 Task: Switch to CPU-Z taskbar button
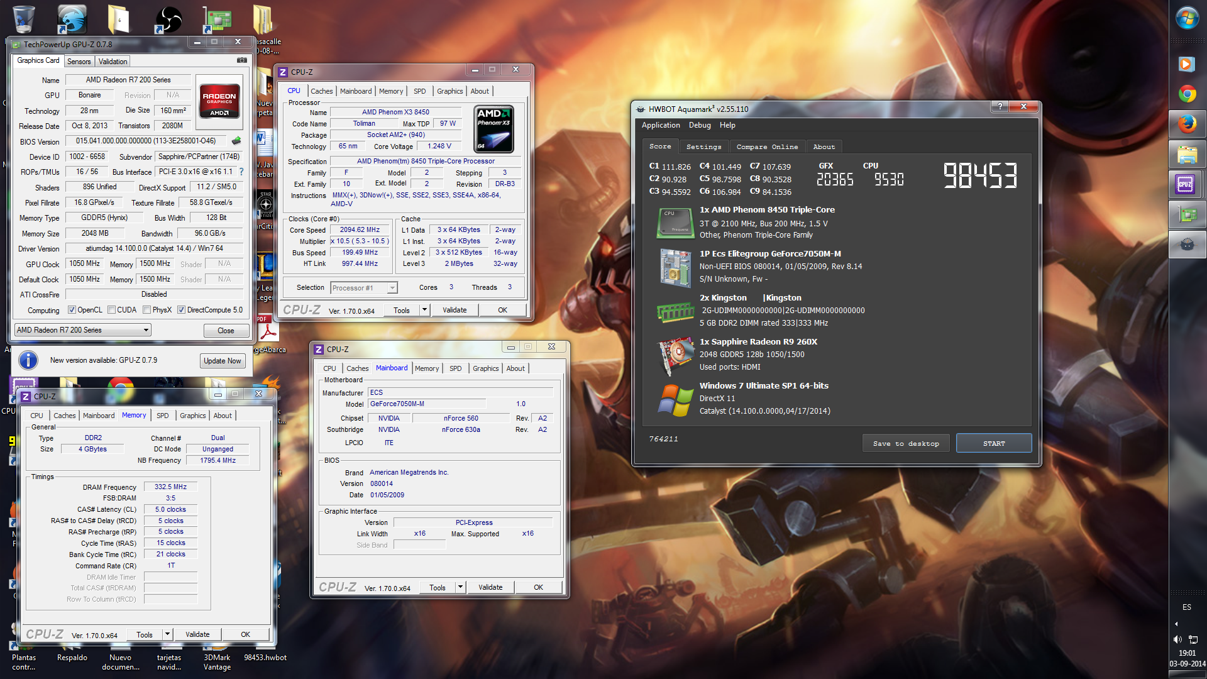pyautogui.click(x=1186, y=184)
